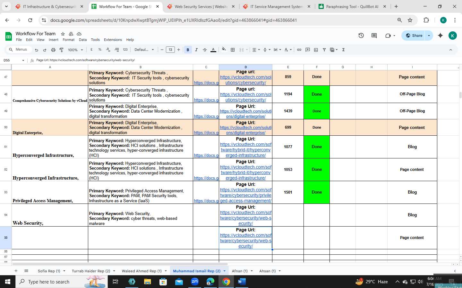This screenshot has width=462, height=288.
Task: Add a new sheet with plus
Action: tap(16, 271)
